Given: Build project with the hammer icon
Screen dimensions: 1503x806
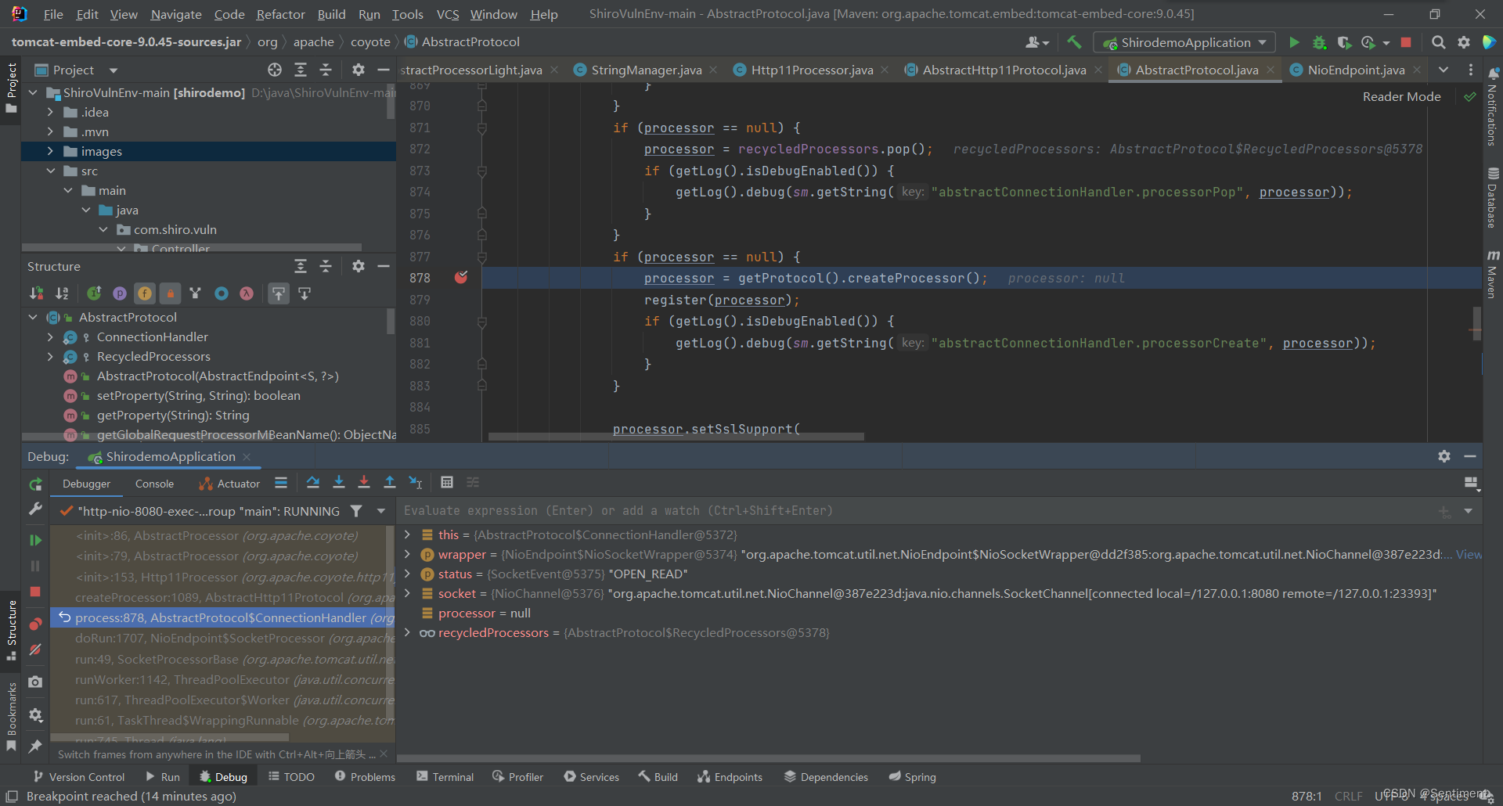Looking at the screenshot, I should pyautogui.click(x=1074, y=42).
